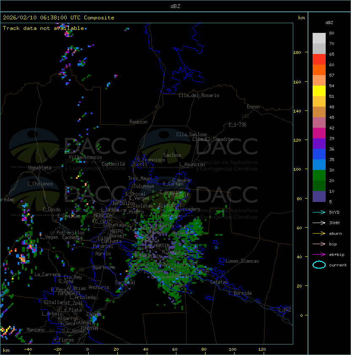This screenshot has width=351, height=355.
Task: Click the Ramblon place label
Action: (138, 122)
